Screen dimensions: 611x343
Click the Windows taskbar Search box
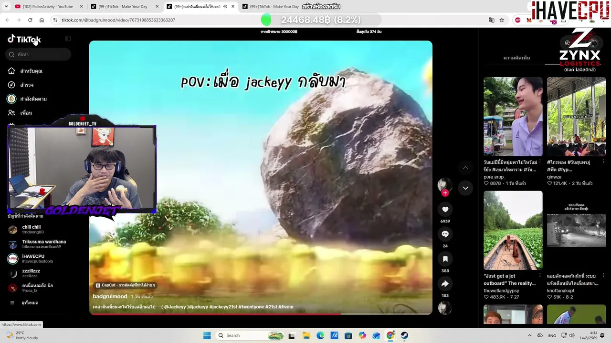(251, 335)
